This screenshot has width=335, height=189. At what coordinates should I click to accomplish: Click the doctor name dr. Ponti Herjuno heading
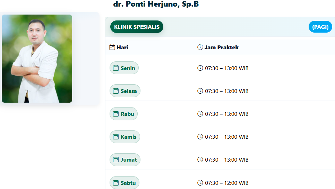[156, 5]
